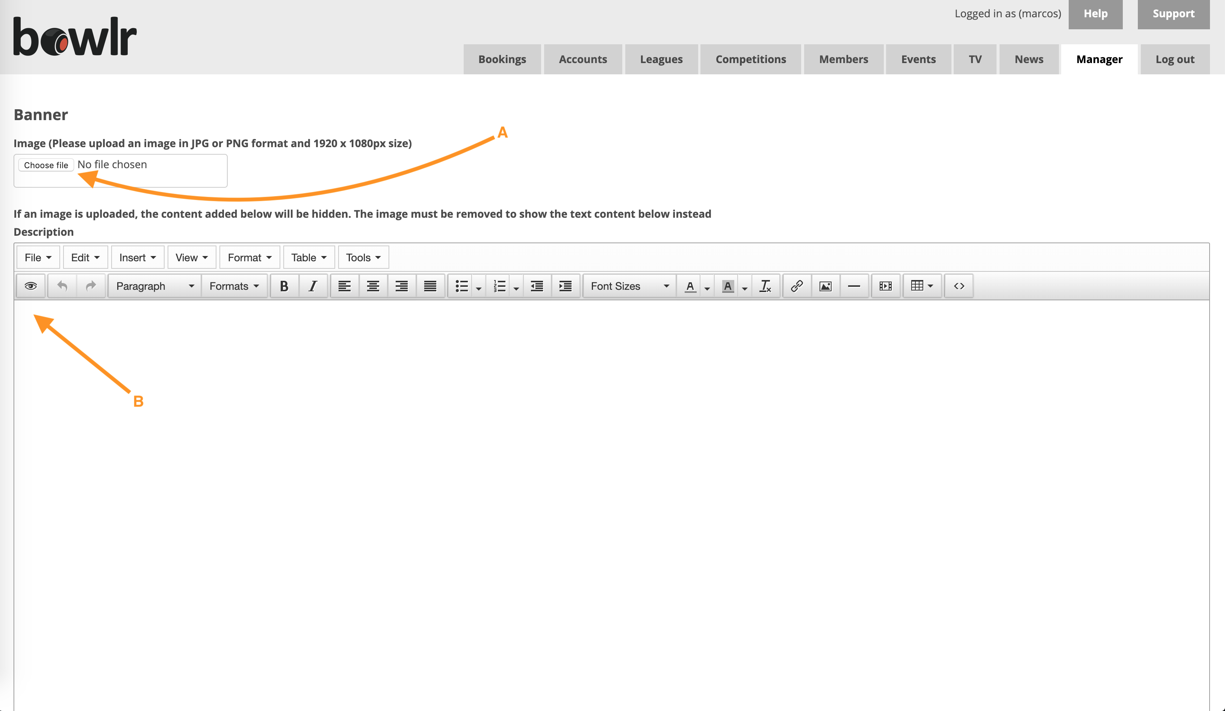Screen dimensions: 1225x711
Task: Insert media or video
Action: 886,286
